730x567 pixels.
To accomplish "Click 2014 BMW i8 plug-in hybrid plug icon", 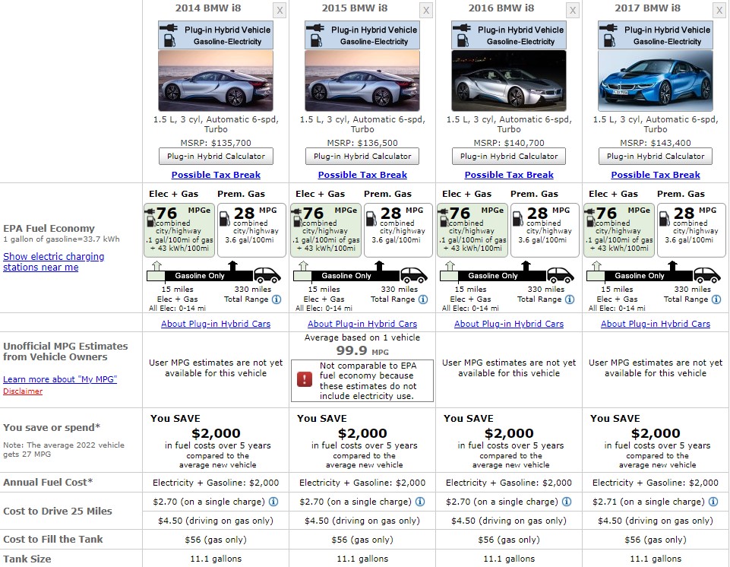I will 169,28.
